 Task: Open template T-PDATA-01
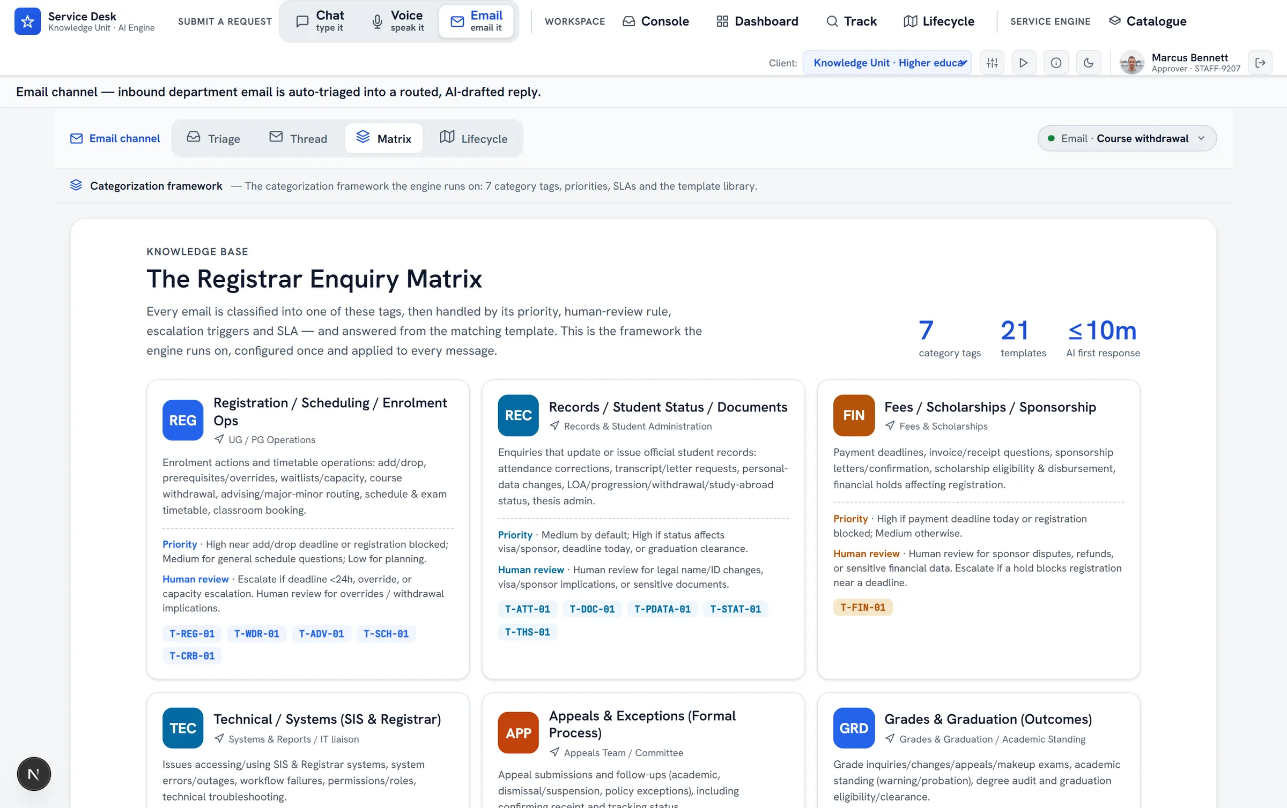point(662,609)
